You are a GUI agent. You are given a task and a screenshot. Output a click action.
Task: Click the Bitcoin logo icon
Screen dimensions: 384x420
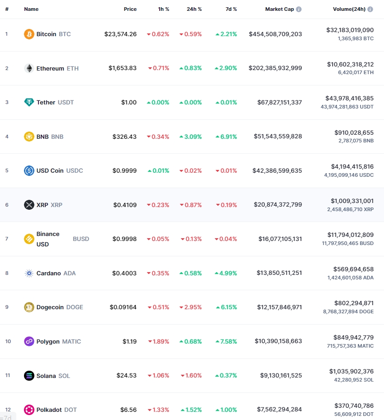[29, 34]
